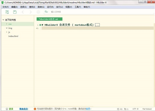The image size is (155, 111).
Task: Click line number 41 in the gutter
Action: 37,28
